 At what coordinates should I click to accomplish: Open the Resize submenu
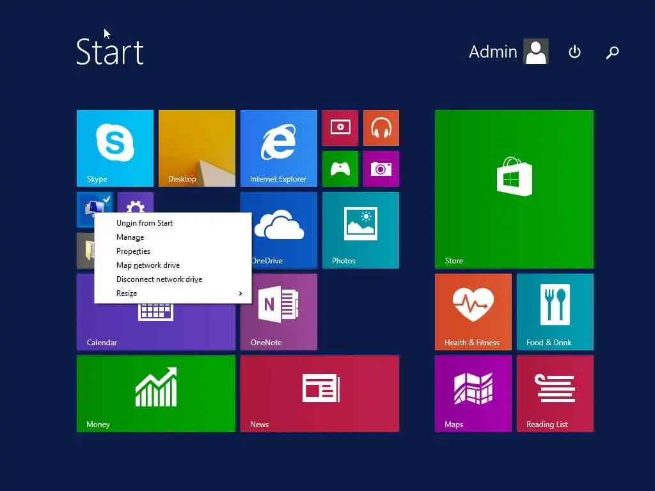[x=173, y=293]
